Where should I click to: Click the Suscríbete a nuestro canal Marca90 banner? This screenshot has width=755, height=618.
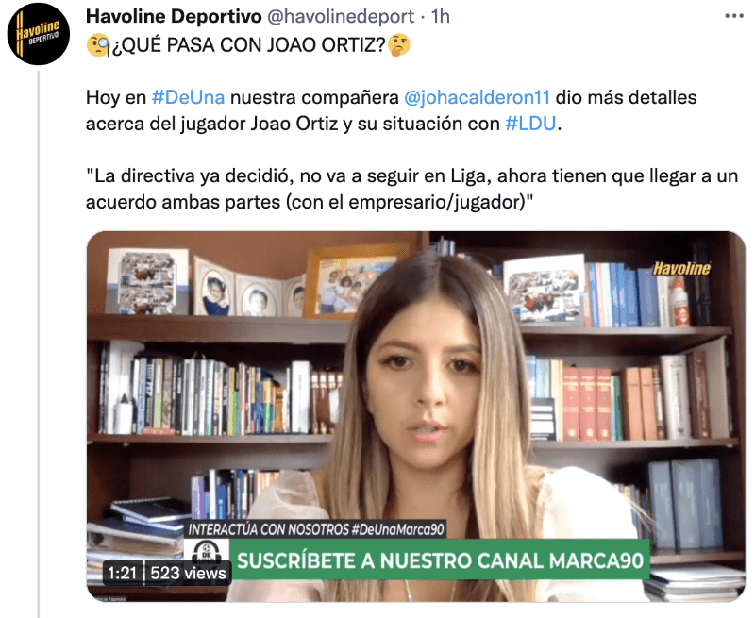[x=440, y=560]
